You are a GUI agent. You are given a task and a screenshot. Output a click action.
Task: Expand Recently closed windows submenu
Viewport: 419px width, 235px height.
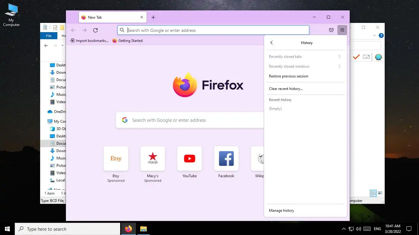(x=305, y=66)
